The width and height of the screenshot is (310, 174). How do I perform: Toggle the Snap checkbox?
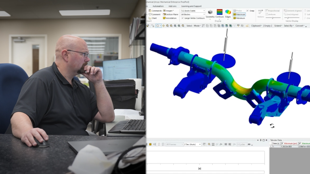pyautogui.click(x=248, y=11)
